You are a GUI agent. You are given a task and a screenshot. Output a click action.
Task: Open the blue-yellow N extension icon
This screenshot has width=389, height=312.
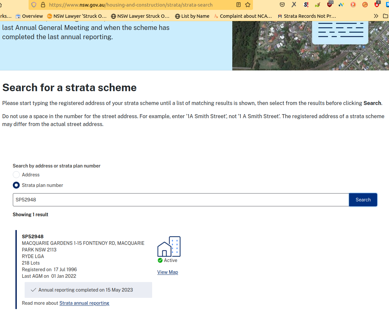point(341,5)
